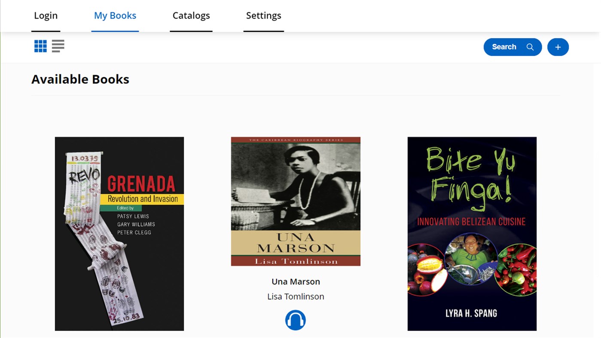
Task: Open the Una Marson book cover
Action: (295, 201)
